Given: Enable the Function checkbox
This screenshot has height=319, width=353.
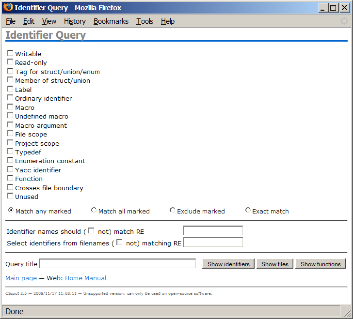Looking at the screenshot, I should tap(10, 178).
